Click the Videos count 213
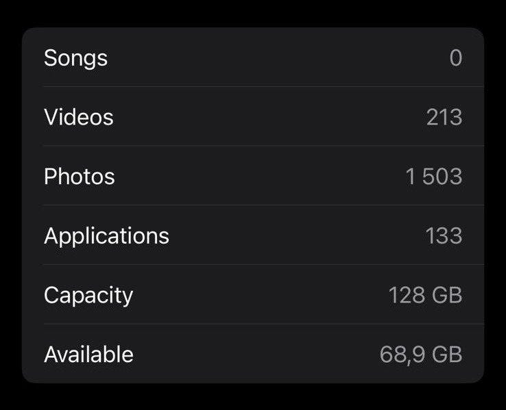The image size is (506, 410). [x=444, y=117]
